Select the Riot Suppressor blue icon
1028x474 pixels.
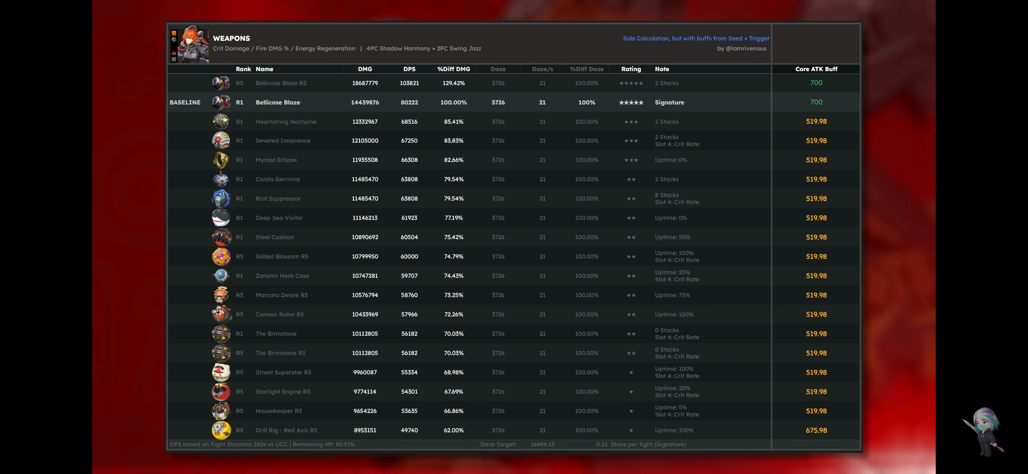221,199
